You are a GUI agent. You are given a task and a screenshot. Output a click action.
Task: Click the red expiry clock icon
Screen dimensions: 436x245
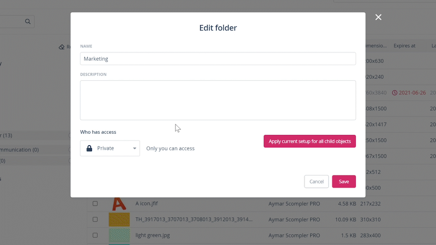(x=395, y=93)
